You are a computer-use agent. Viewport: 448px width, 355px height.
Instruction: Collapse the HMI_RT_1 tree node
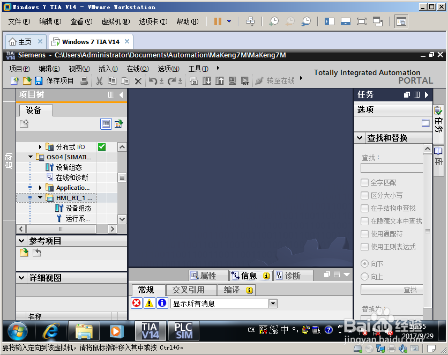(x=40, y=197)
